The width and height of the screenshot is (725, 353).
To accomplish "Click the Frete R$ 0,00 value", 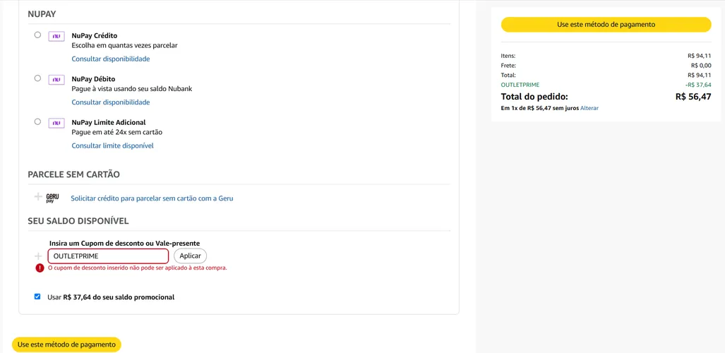I will [x=701, y=65].
